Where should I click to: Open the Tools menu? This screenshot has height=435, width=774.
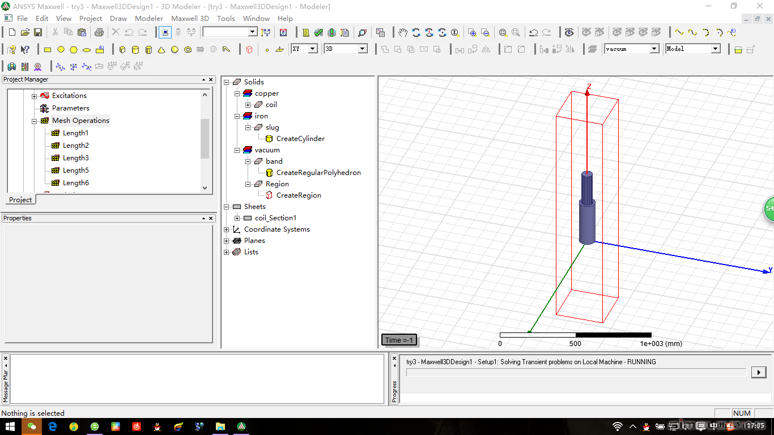tap(226, 19)
